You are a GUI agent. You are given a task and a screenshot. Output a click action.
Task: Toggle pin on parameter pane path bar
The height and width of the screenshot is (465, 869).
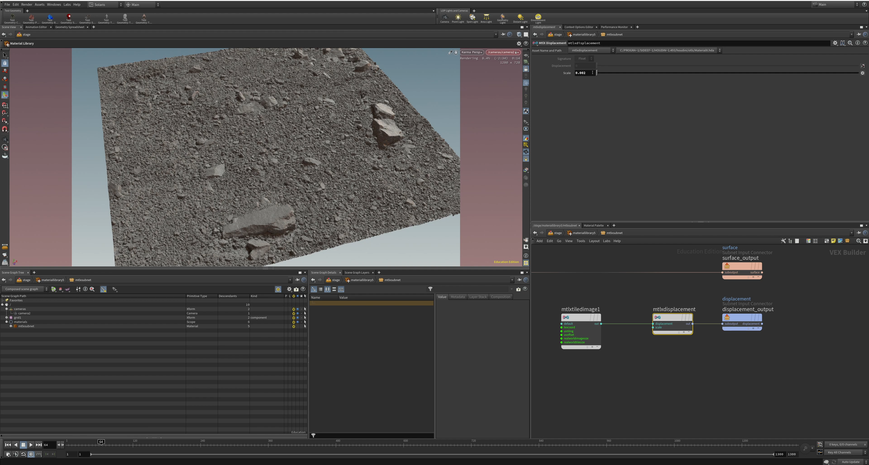click(859, 34)
